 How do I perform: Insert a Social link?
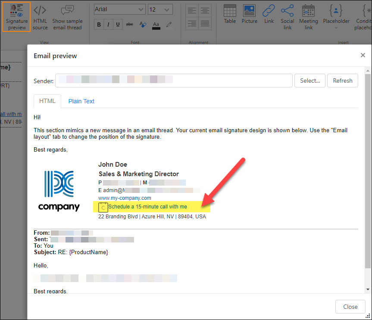point(287,16)
